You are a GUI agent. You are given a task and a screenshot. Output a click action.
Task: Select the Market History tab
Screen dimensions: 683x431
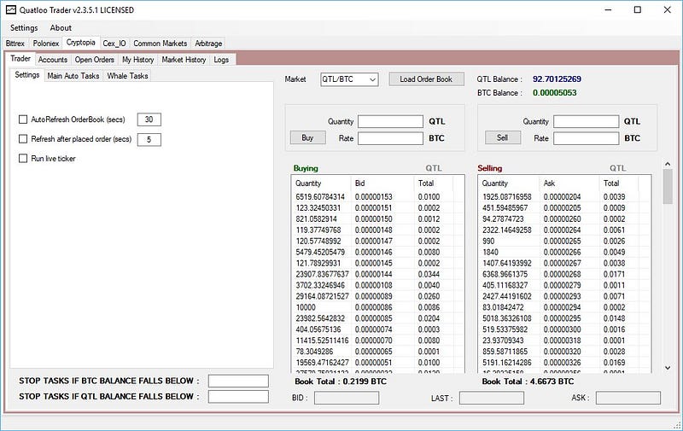click(184, 60)
